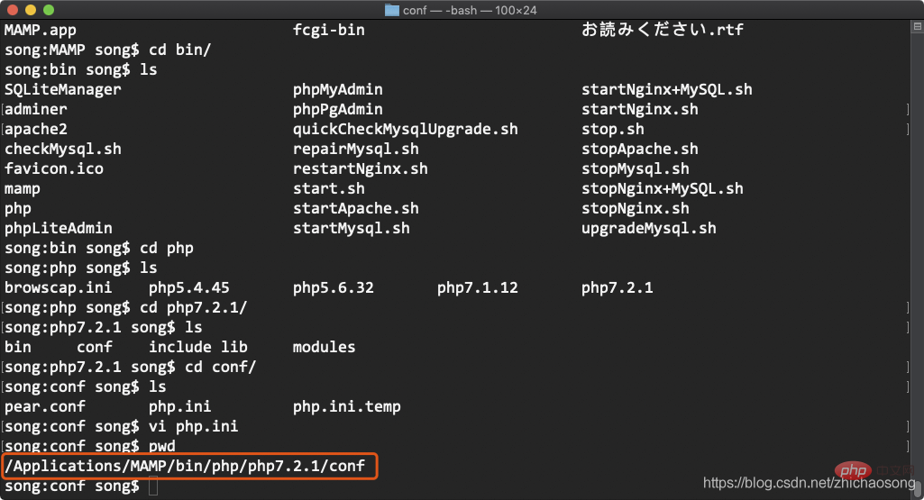Click the 'mamp' entry
Screen dimensions: 924x500
click(23, 189)
